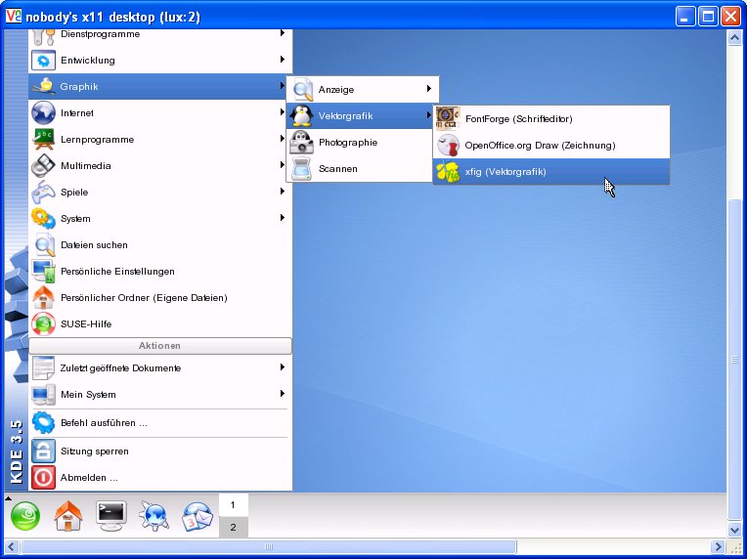This screenshot has height=559, width=747.
Task: Open the green SUSE start menu button
Action: pyautogui.click(x=25, y=517)
